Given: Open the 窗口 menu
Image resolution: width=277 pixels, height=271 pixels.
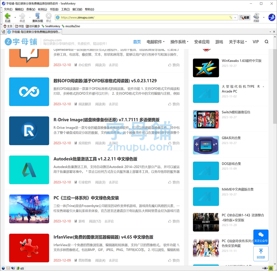Looking at the screenshot, I should click(x=77, y=9).
